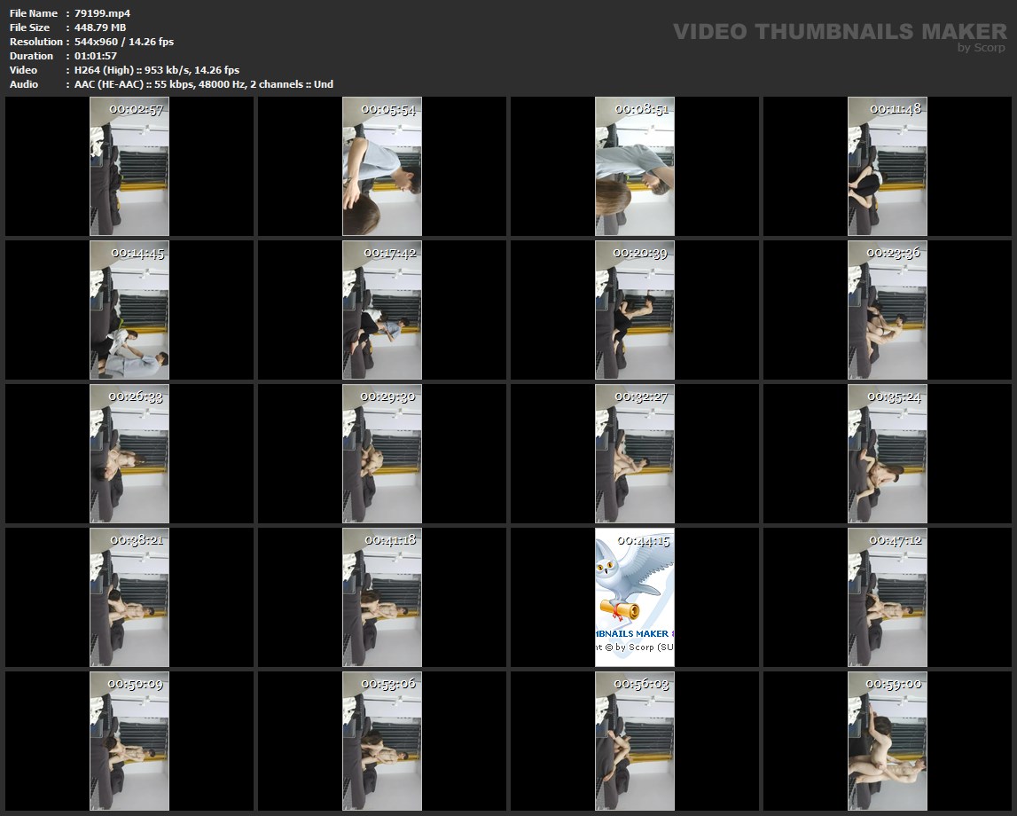This screenshot has width=1017, height=816.
Task: Click the 00:29:30 timestamp label
Action: 388,396
